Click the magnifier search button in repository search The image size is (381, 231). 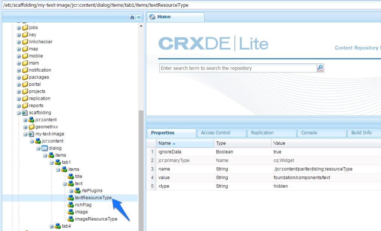coord(320,68)
